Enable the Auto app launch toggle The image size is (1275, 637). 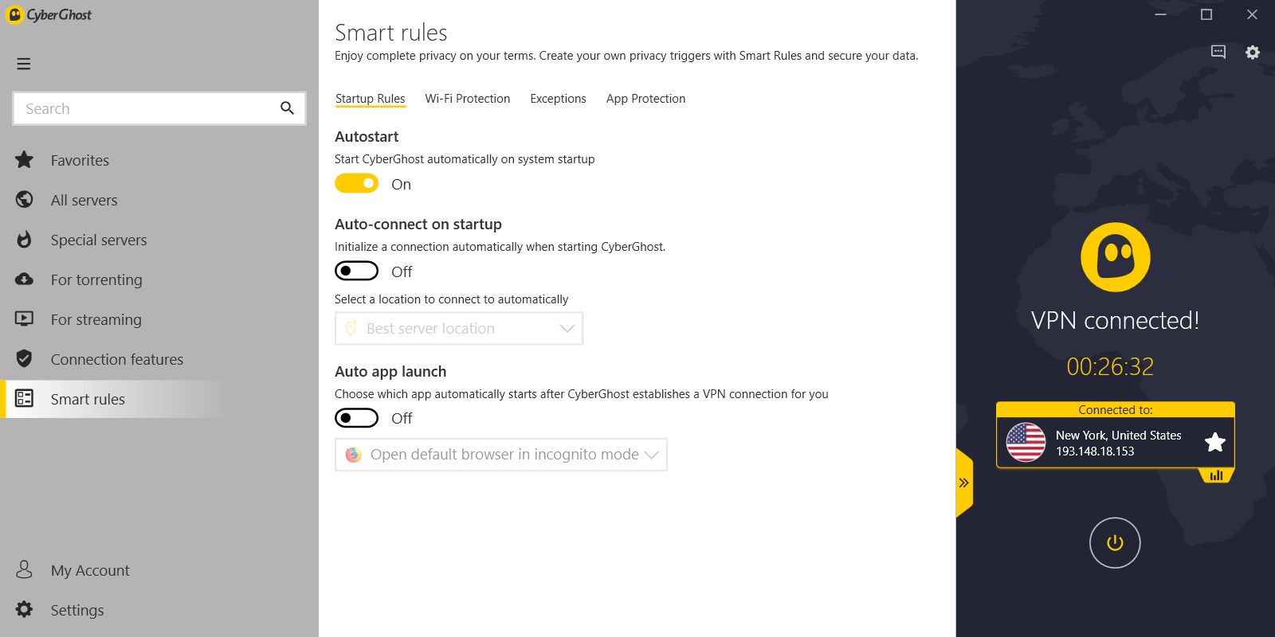click(356, 418)
